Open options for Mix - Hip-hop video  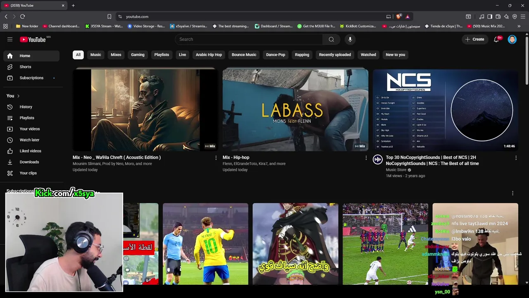[x=366, y=158]
